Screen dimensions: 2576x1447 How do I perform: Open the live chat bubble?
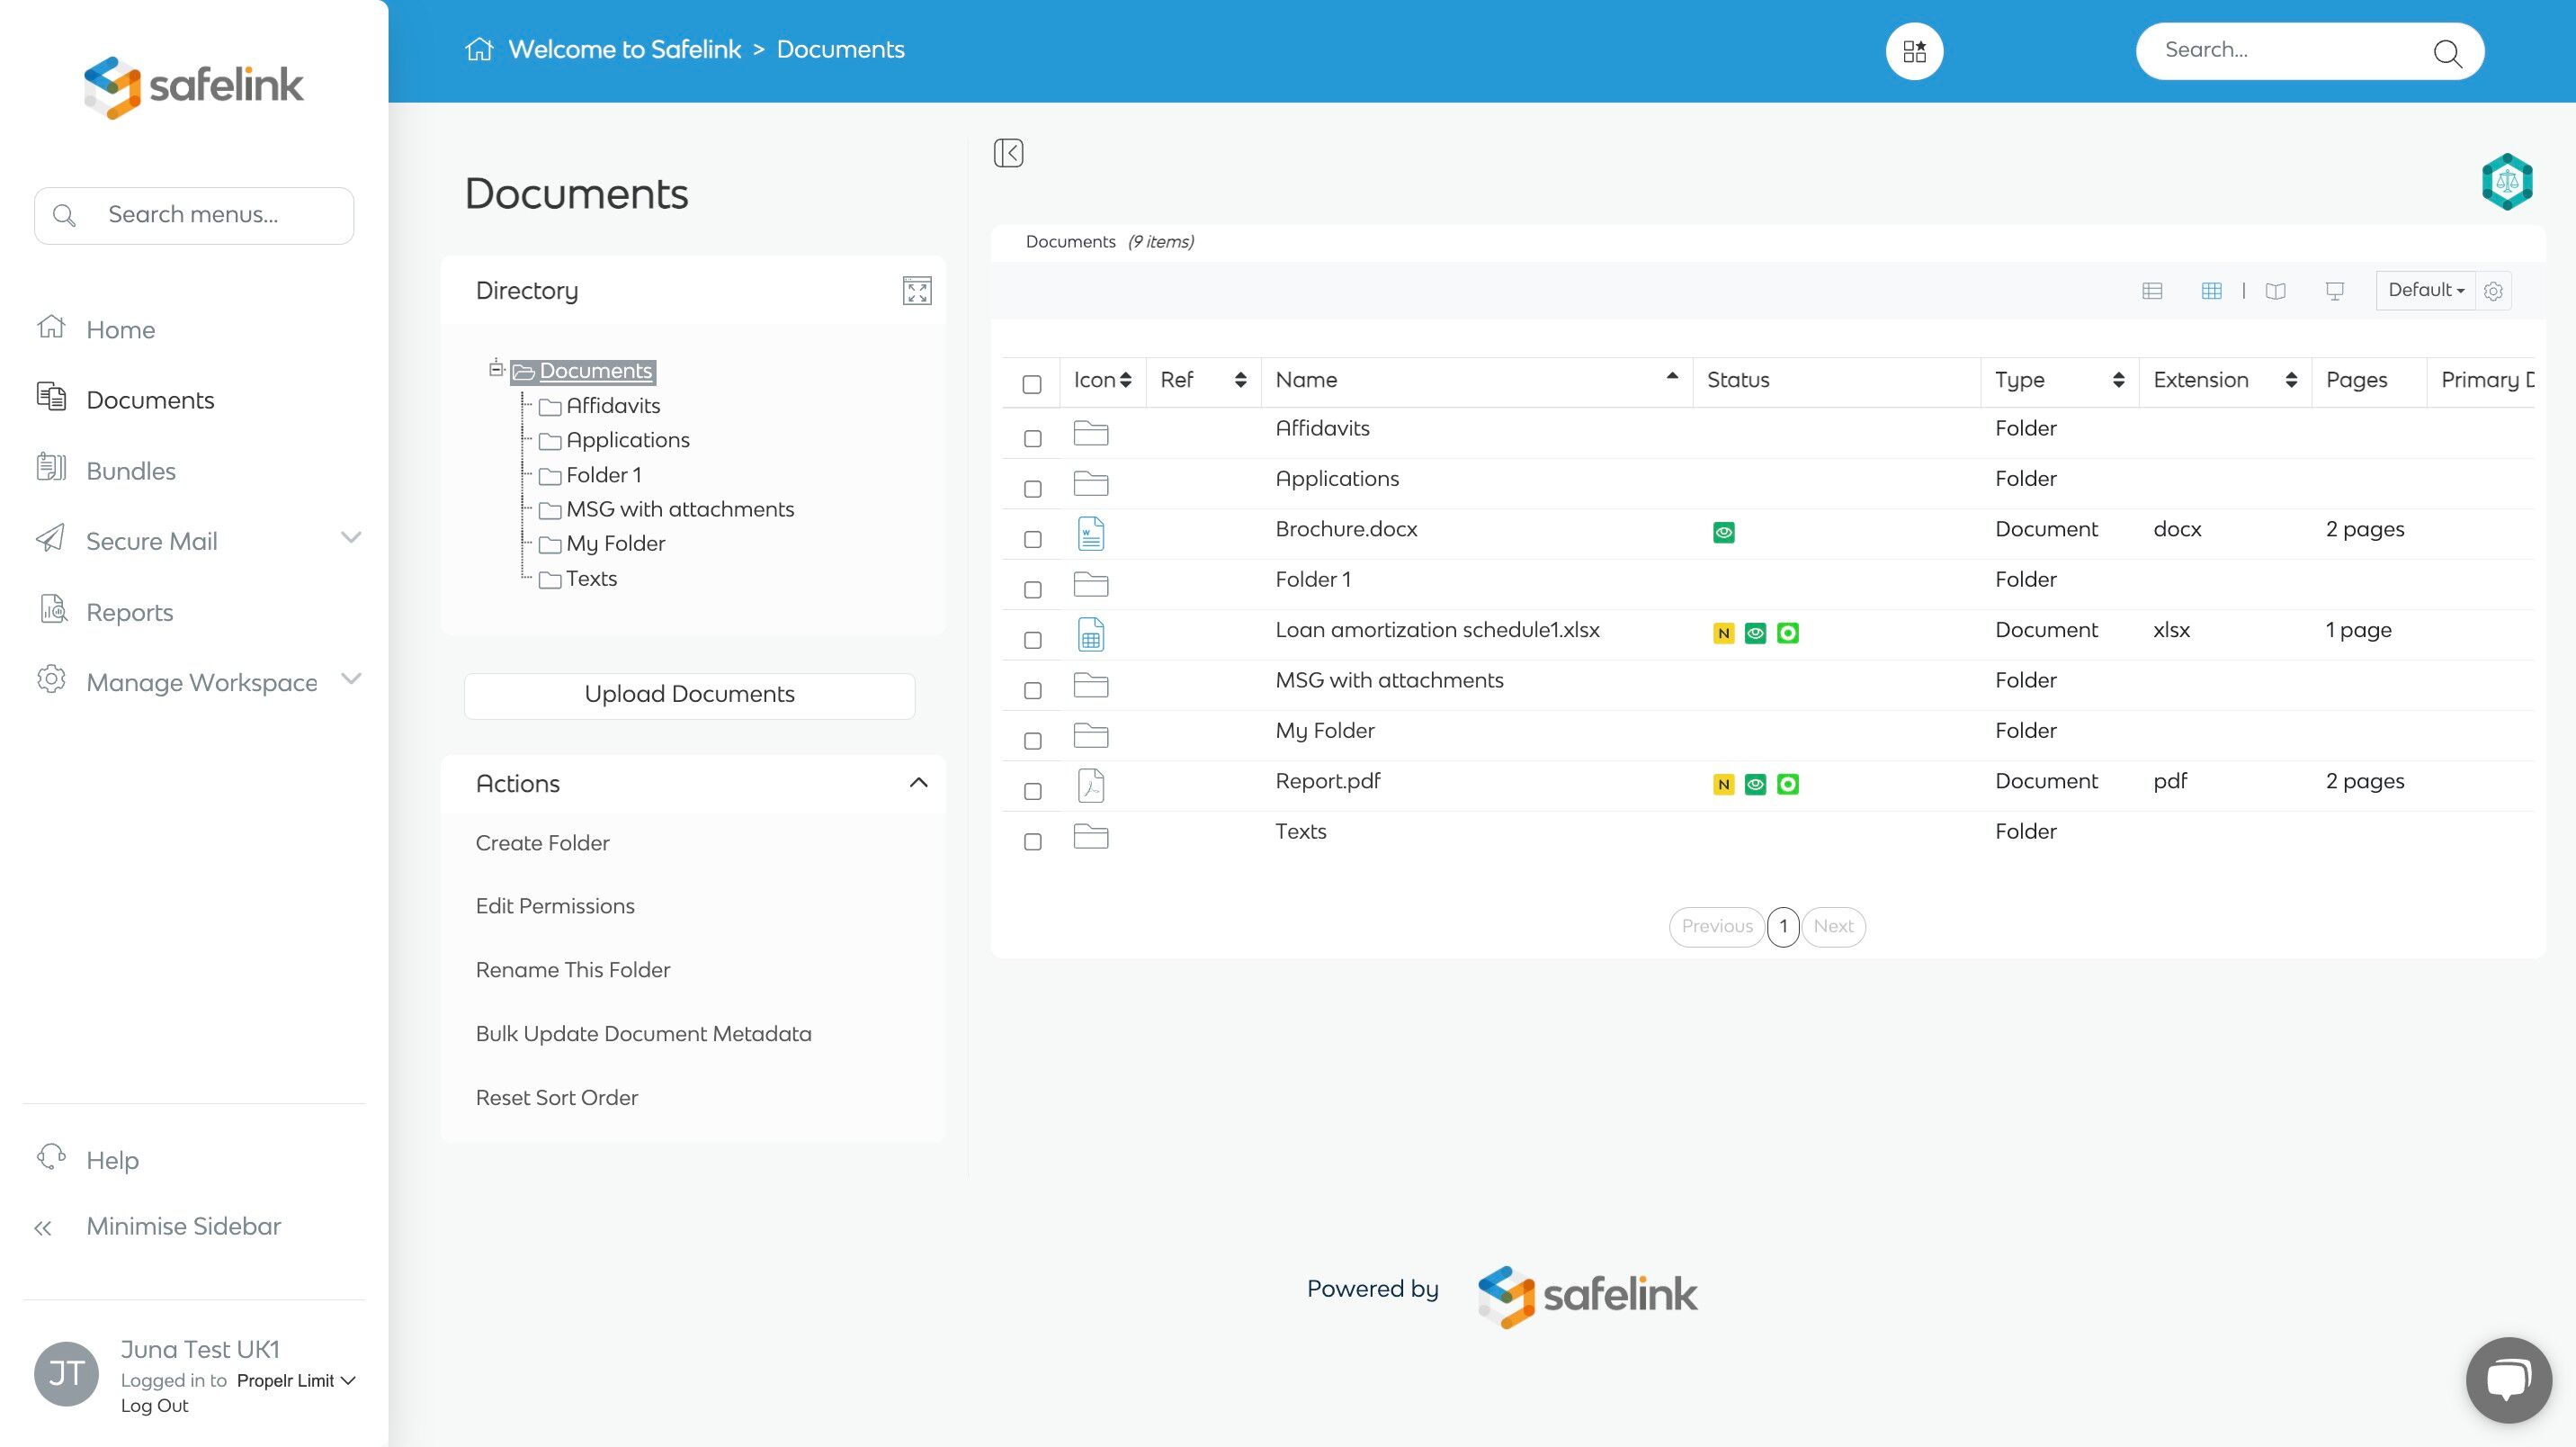click(2508, 1379)
